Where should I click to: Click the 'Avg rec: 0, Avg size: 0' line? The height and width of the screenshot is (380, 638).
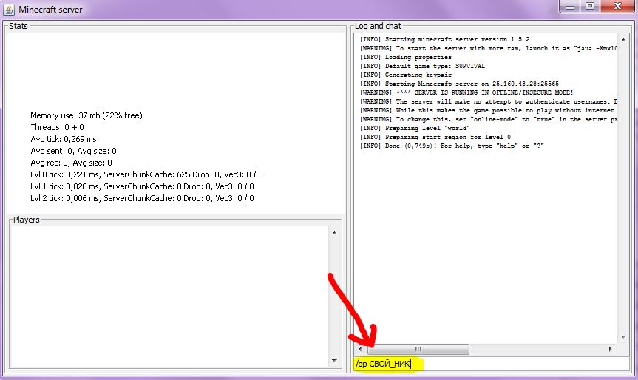click(x=71, y=163)
